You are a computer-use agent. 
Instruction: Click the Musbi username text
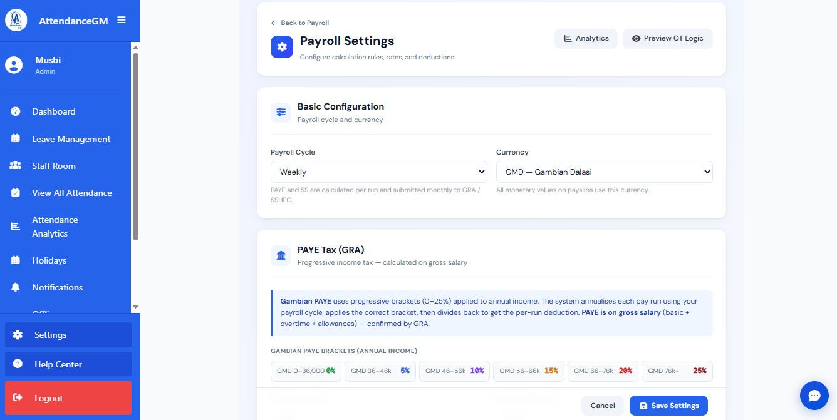(48, 60)
